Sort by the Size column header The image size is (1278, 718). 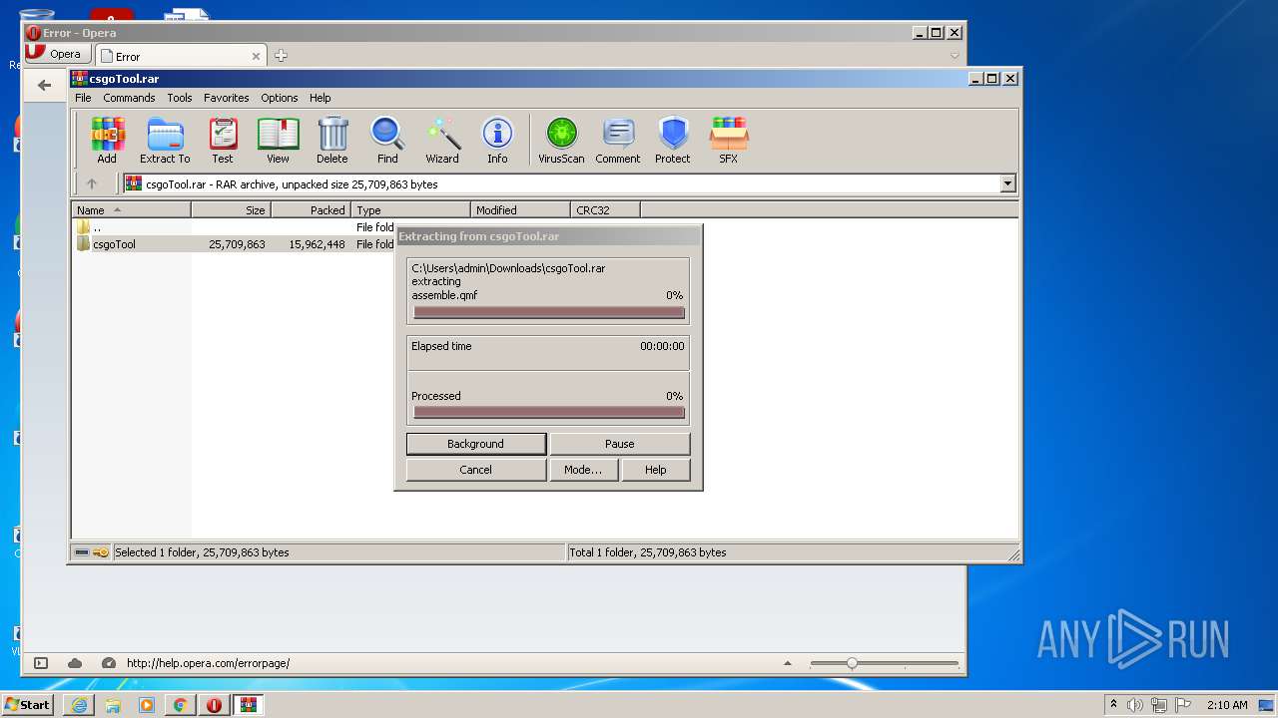pos(231,209)
